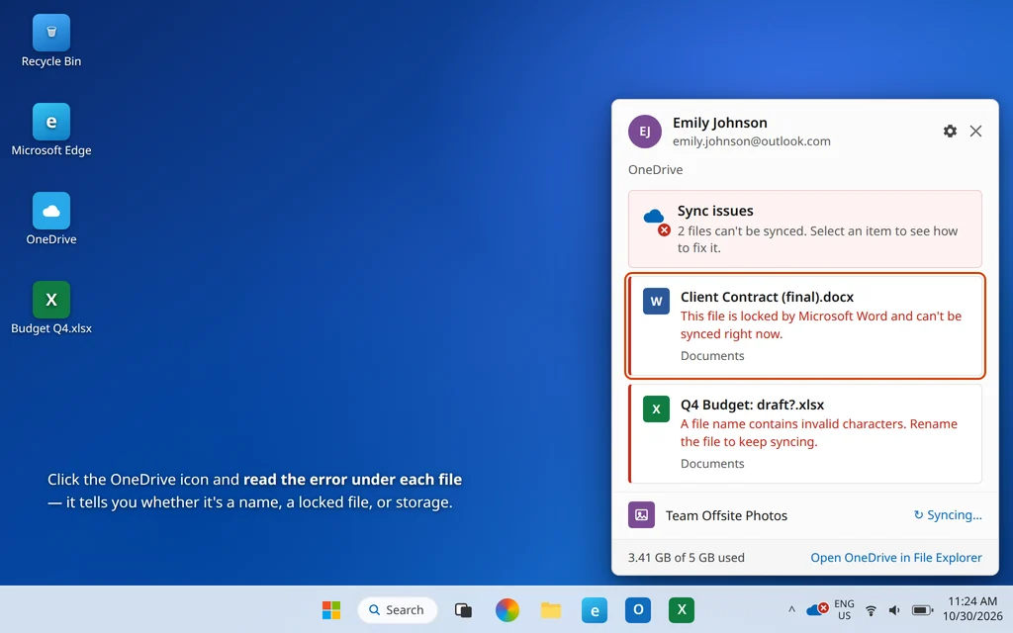This screenshot has width=1013, height=633.
Task: Open Excel from the taskbar
Action: click(682, 609)
